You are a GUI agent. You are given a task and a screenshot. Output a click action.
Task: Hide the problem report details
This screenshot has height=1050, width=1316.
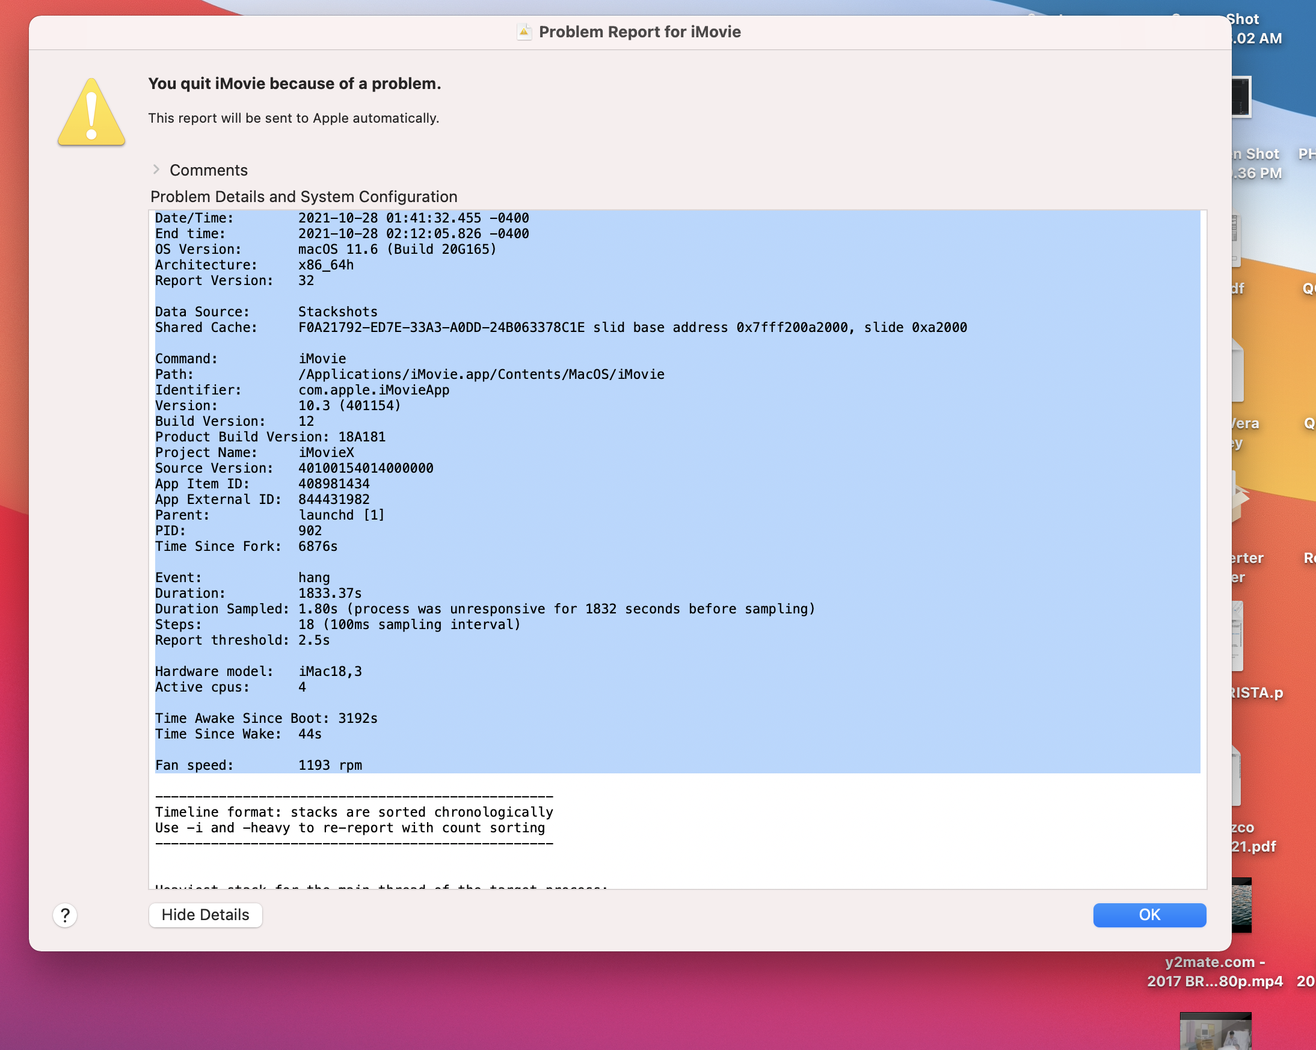pyautogui.click(x=205, y=915)
